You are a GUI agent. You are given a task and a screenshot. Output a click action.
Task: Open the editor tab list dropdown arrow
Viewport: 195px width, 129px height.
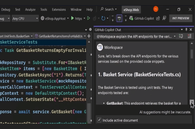point(86,30)
